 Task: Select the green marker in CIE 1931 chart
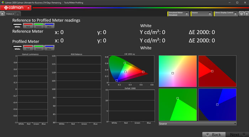(125, 63)
